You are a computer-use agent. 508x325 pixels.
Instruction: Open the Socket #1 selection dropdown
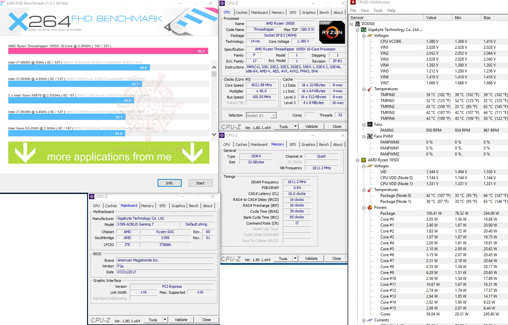coord(274,116)
